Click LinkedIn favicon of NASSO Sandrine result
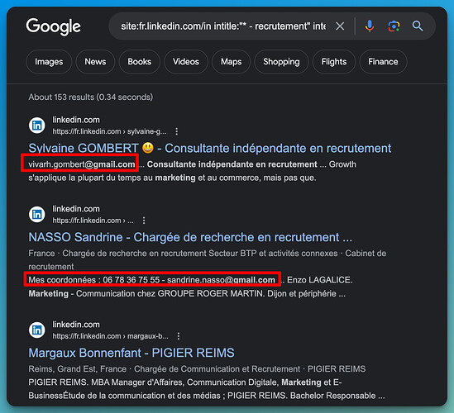Screen dimensions: 454x413 tap(36, 215)
